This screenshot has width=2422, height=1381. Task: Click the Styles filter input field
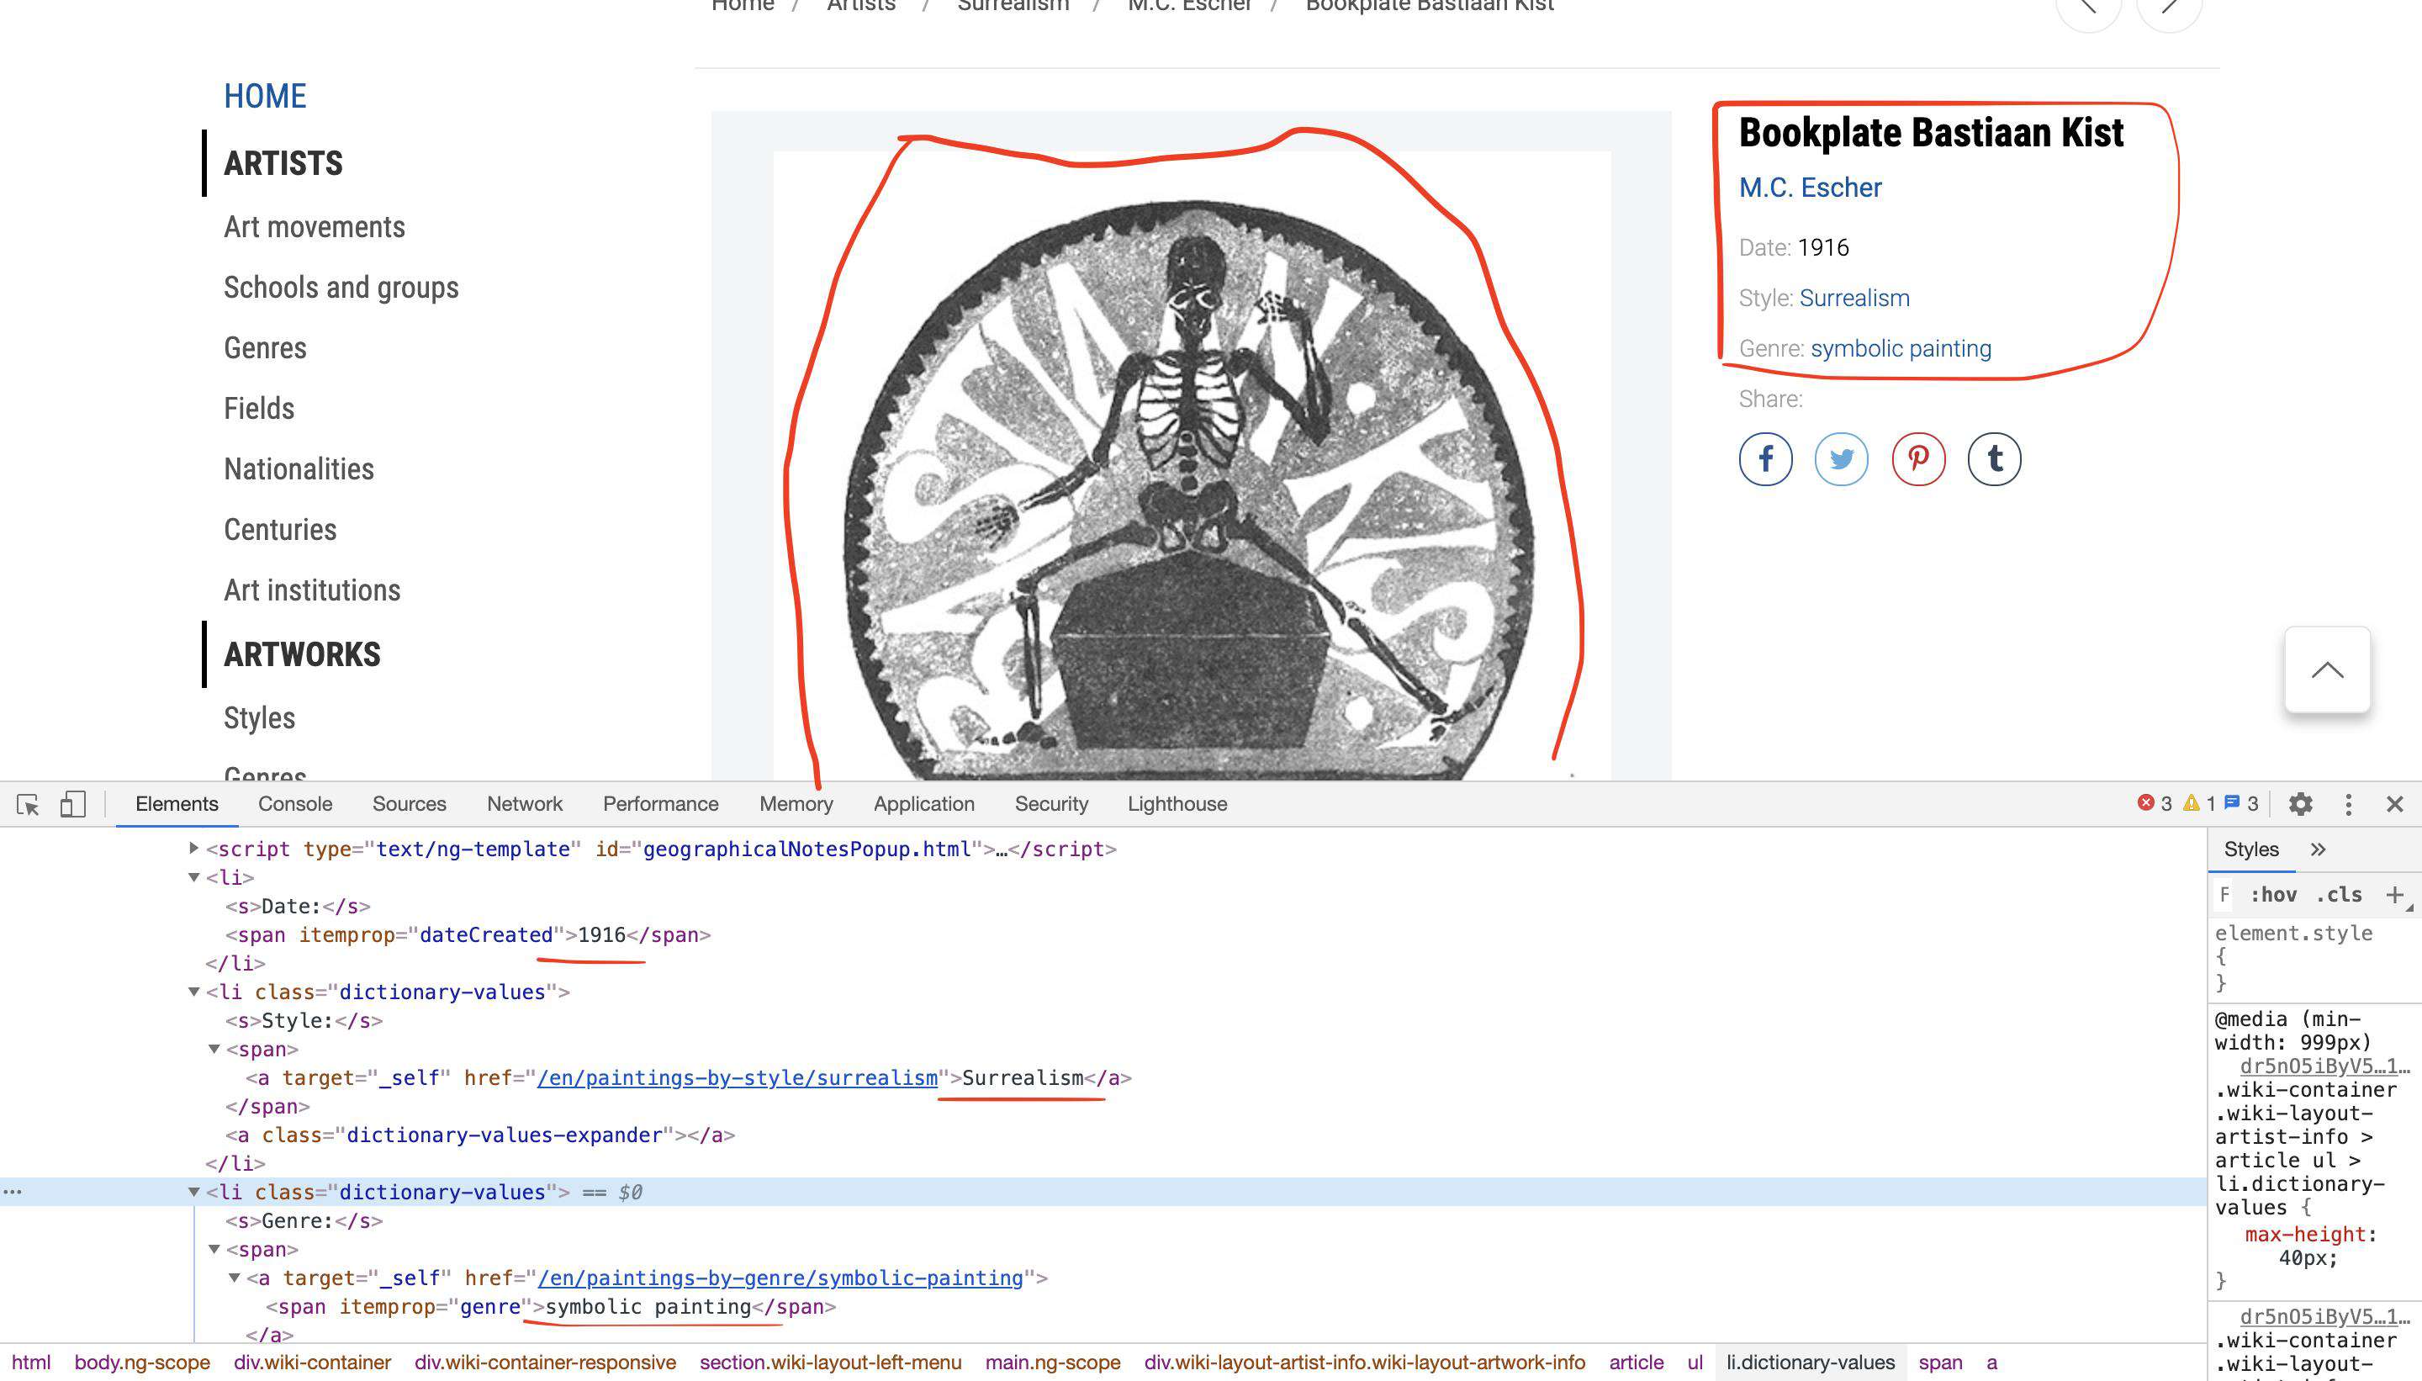point(2226,894)
